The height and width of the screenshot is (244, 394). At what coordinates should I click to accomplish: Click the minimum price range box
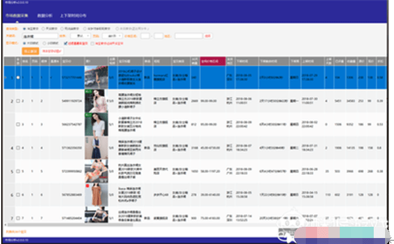tap(145, 36)
